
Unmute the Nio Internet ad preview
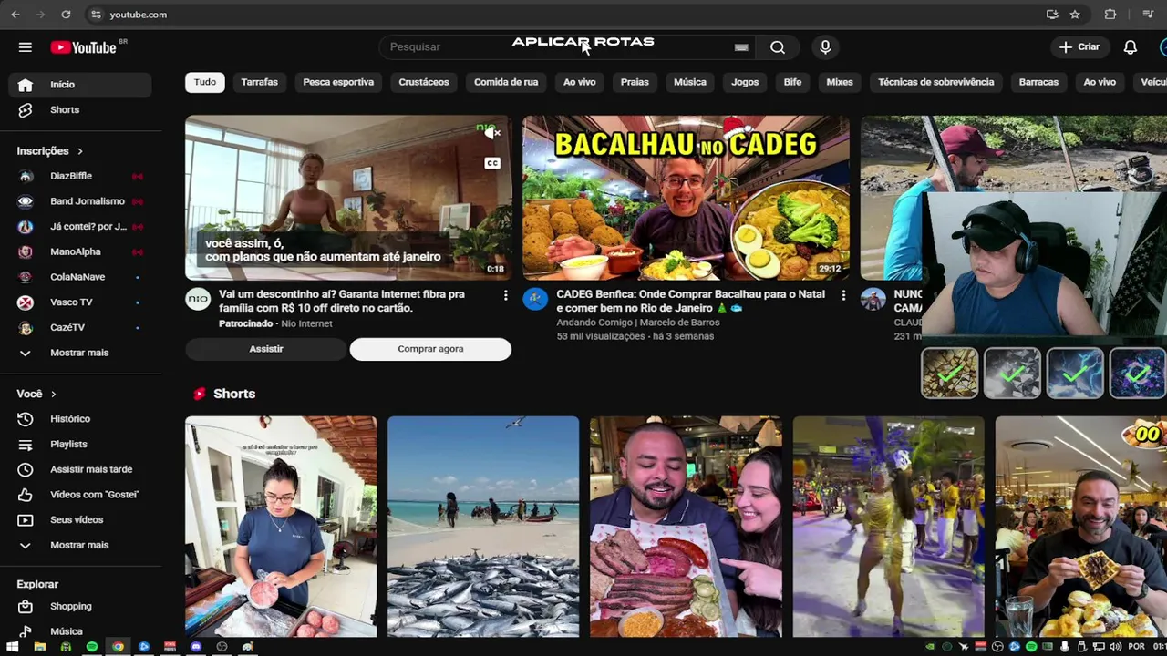[x=492, y=133]
